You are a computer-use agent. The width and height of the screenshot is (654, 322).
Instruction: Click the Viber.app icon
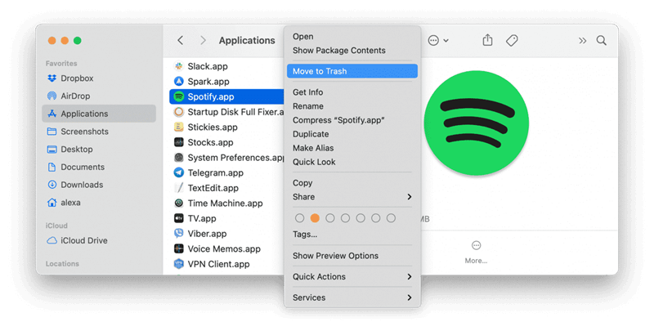tap(179, 234)
